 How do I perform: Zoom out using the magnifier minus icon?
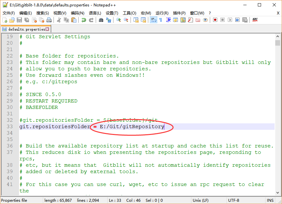pyautogui.click(x=126, y=20)
